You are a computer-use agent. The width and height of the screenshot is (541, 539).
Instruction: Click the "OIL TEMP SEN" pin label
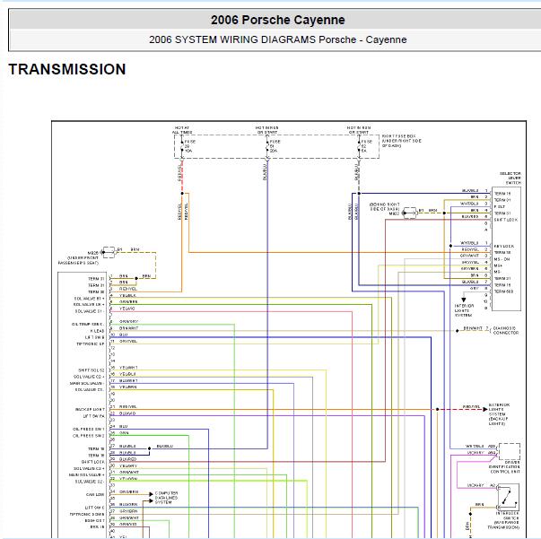click(88, 324)
